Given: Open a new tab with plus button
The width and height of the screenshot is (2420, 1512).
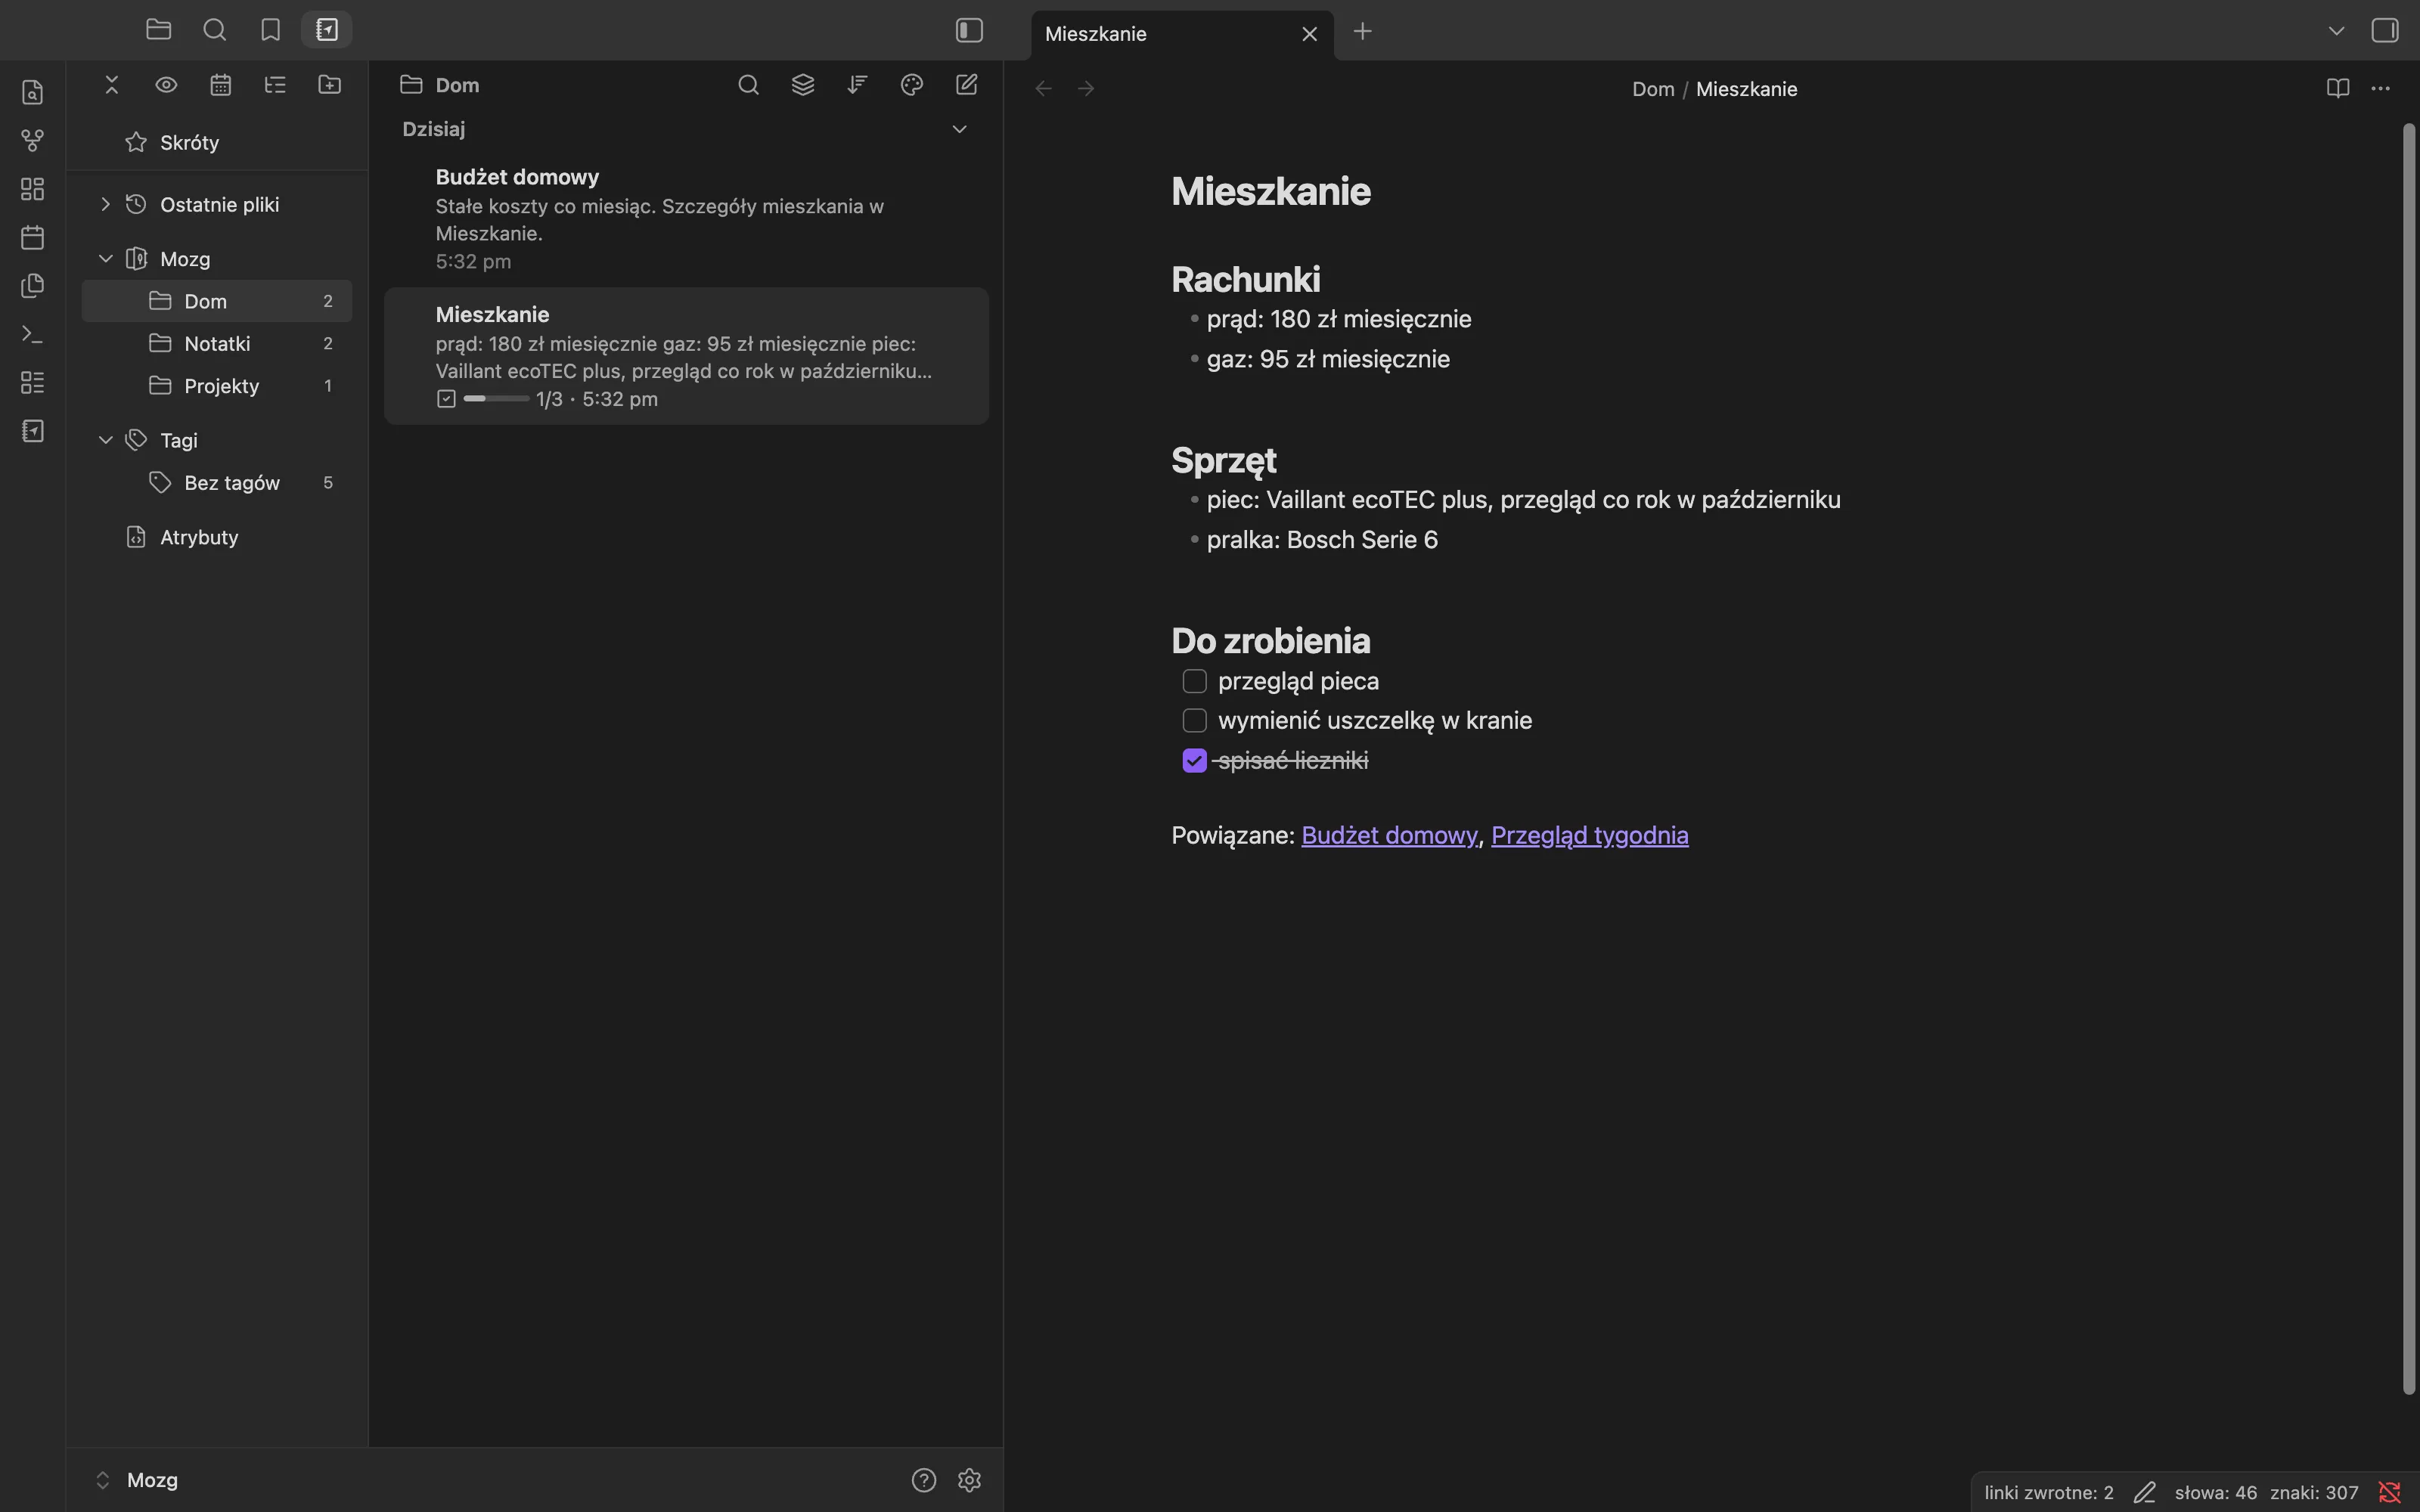Looking at the screenshot, I should pos(1362,31).
